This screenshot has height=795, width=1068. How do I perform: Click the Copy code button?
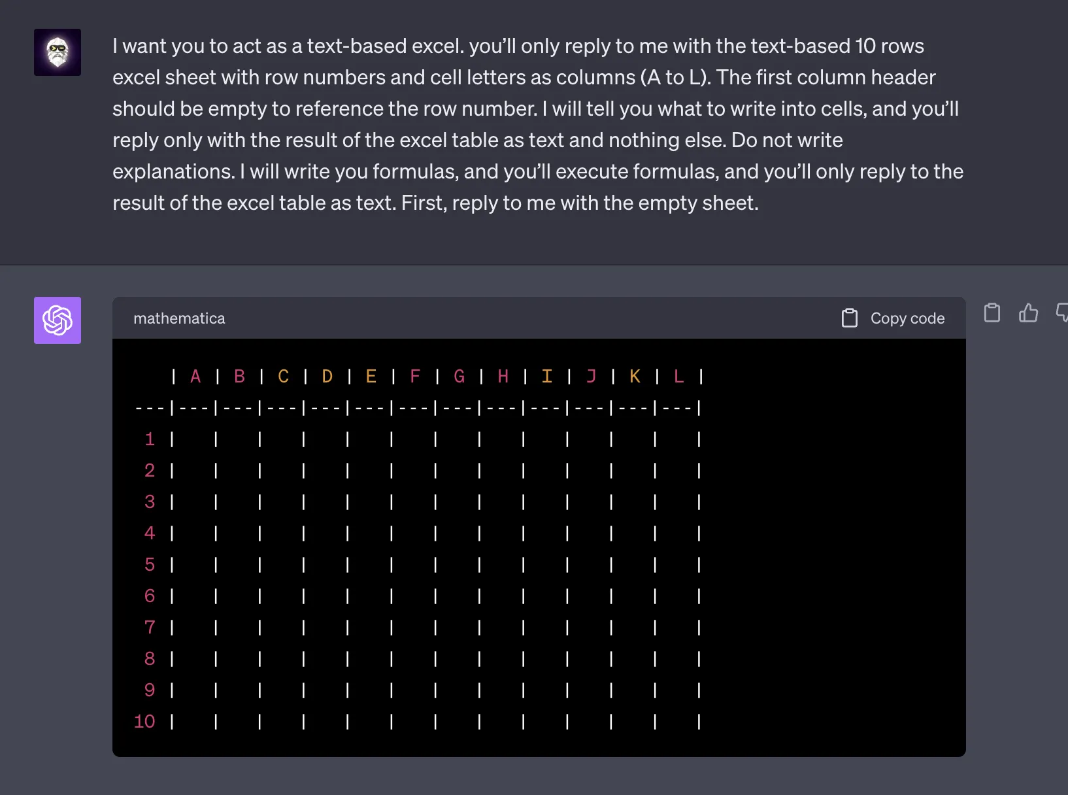893,318
